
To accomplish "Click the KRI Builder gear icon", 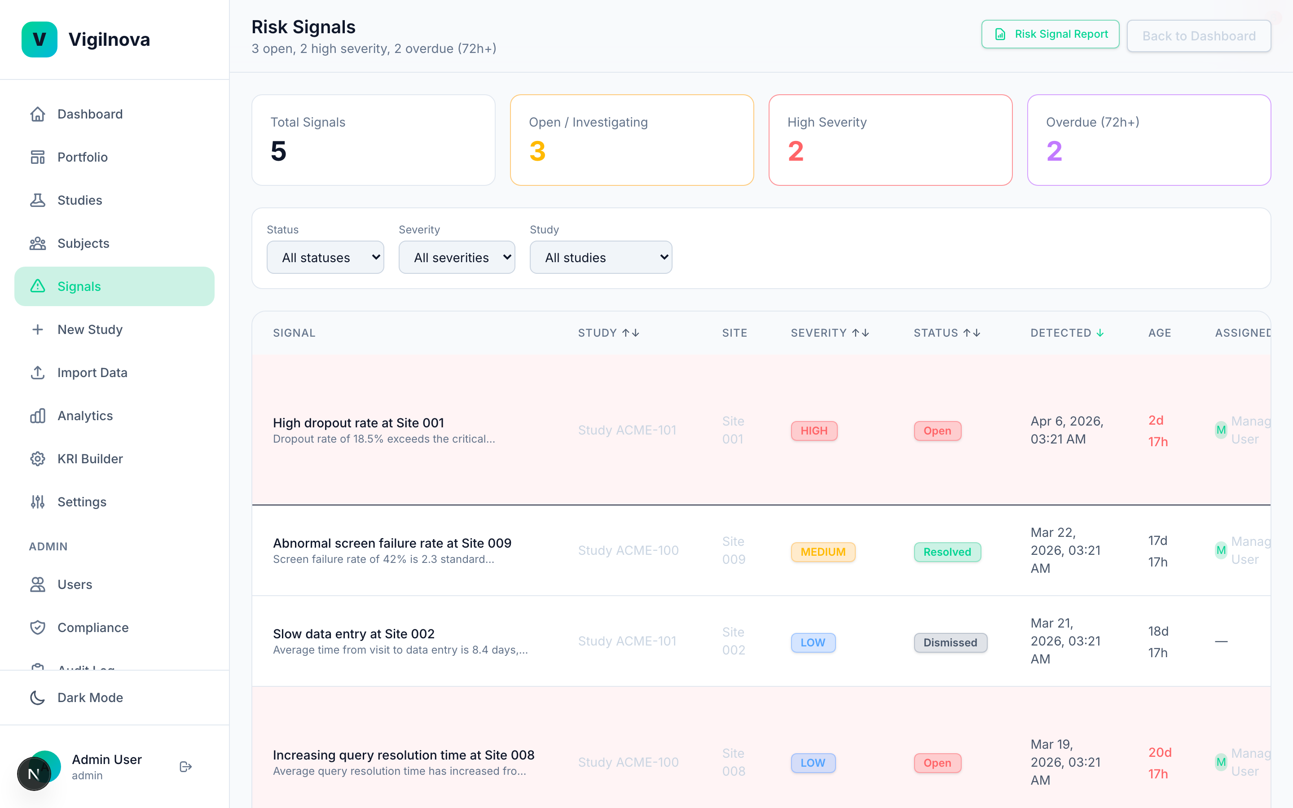I will click(x=38, y=458).
